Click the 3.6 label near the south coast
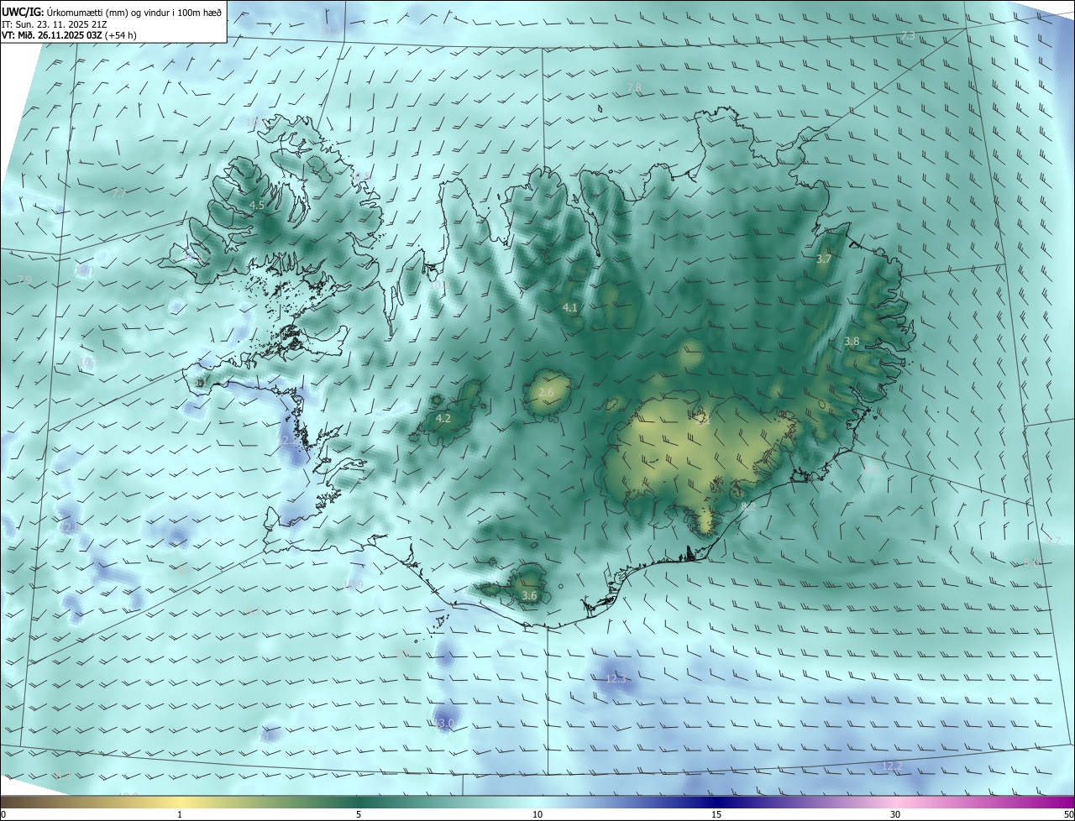Screen dimensions: 1075x821 click(x=529, y=596)
